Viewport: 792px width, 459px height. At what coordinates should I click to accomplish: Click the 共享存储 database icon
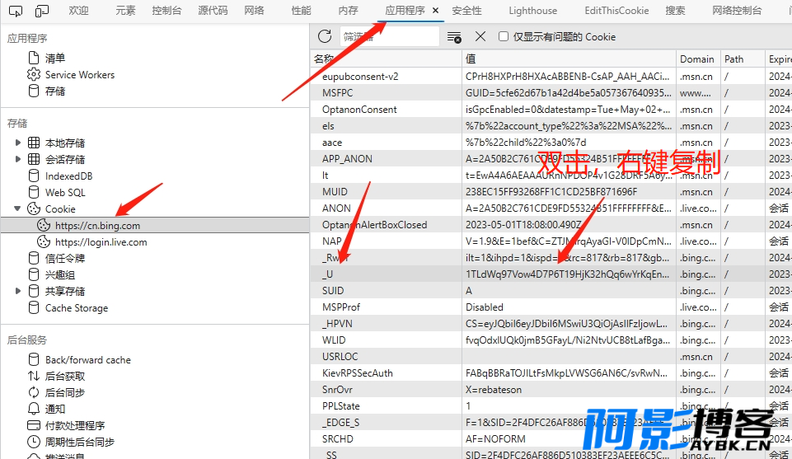[33, 291]
